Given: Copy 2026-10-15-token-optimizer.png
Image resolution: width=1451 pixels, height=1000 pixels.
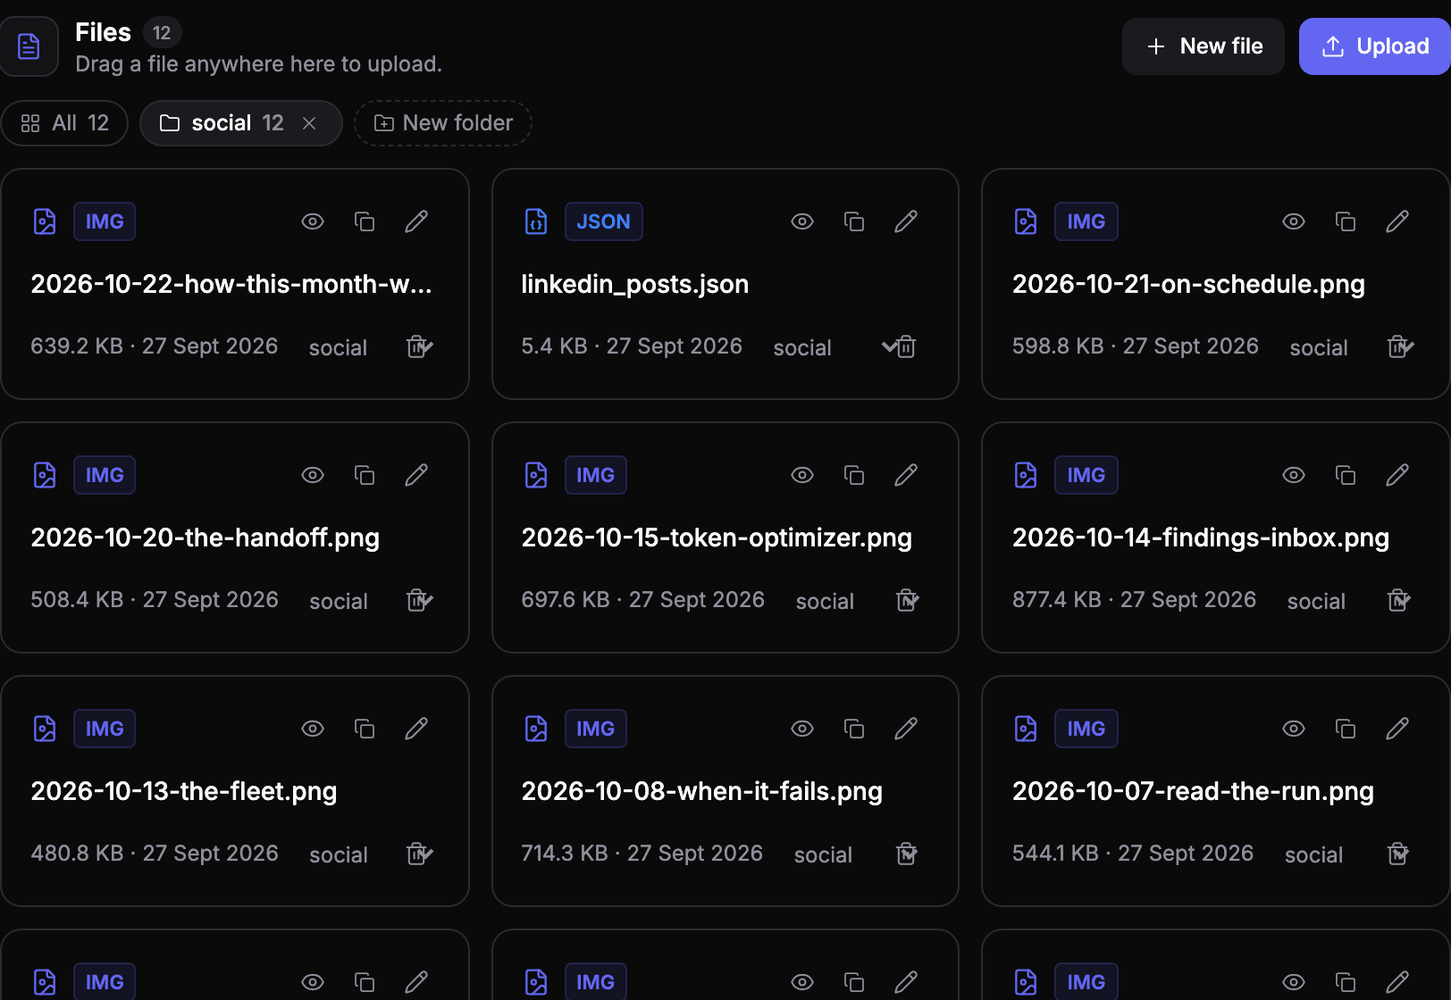Looking at the screenshot, I should coord(854,475).
